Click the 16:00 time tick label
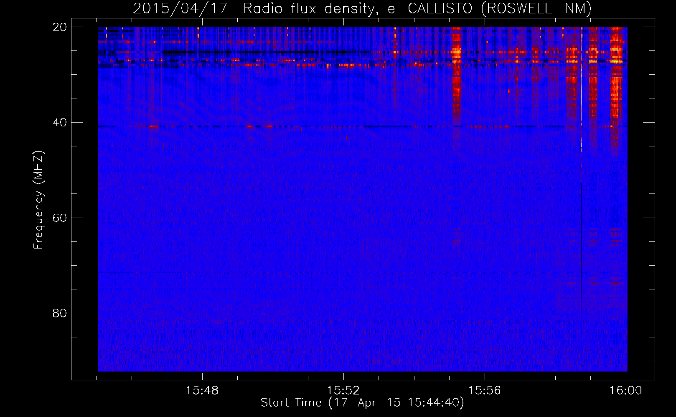Viewport: 676px width, 417px height. [626, 391]
